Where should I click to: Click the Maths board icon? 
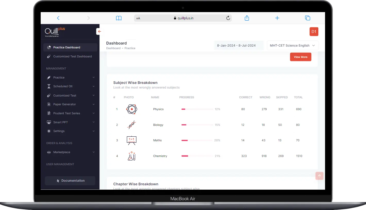132,140
